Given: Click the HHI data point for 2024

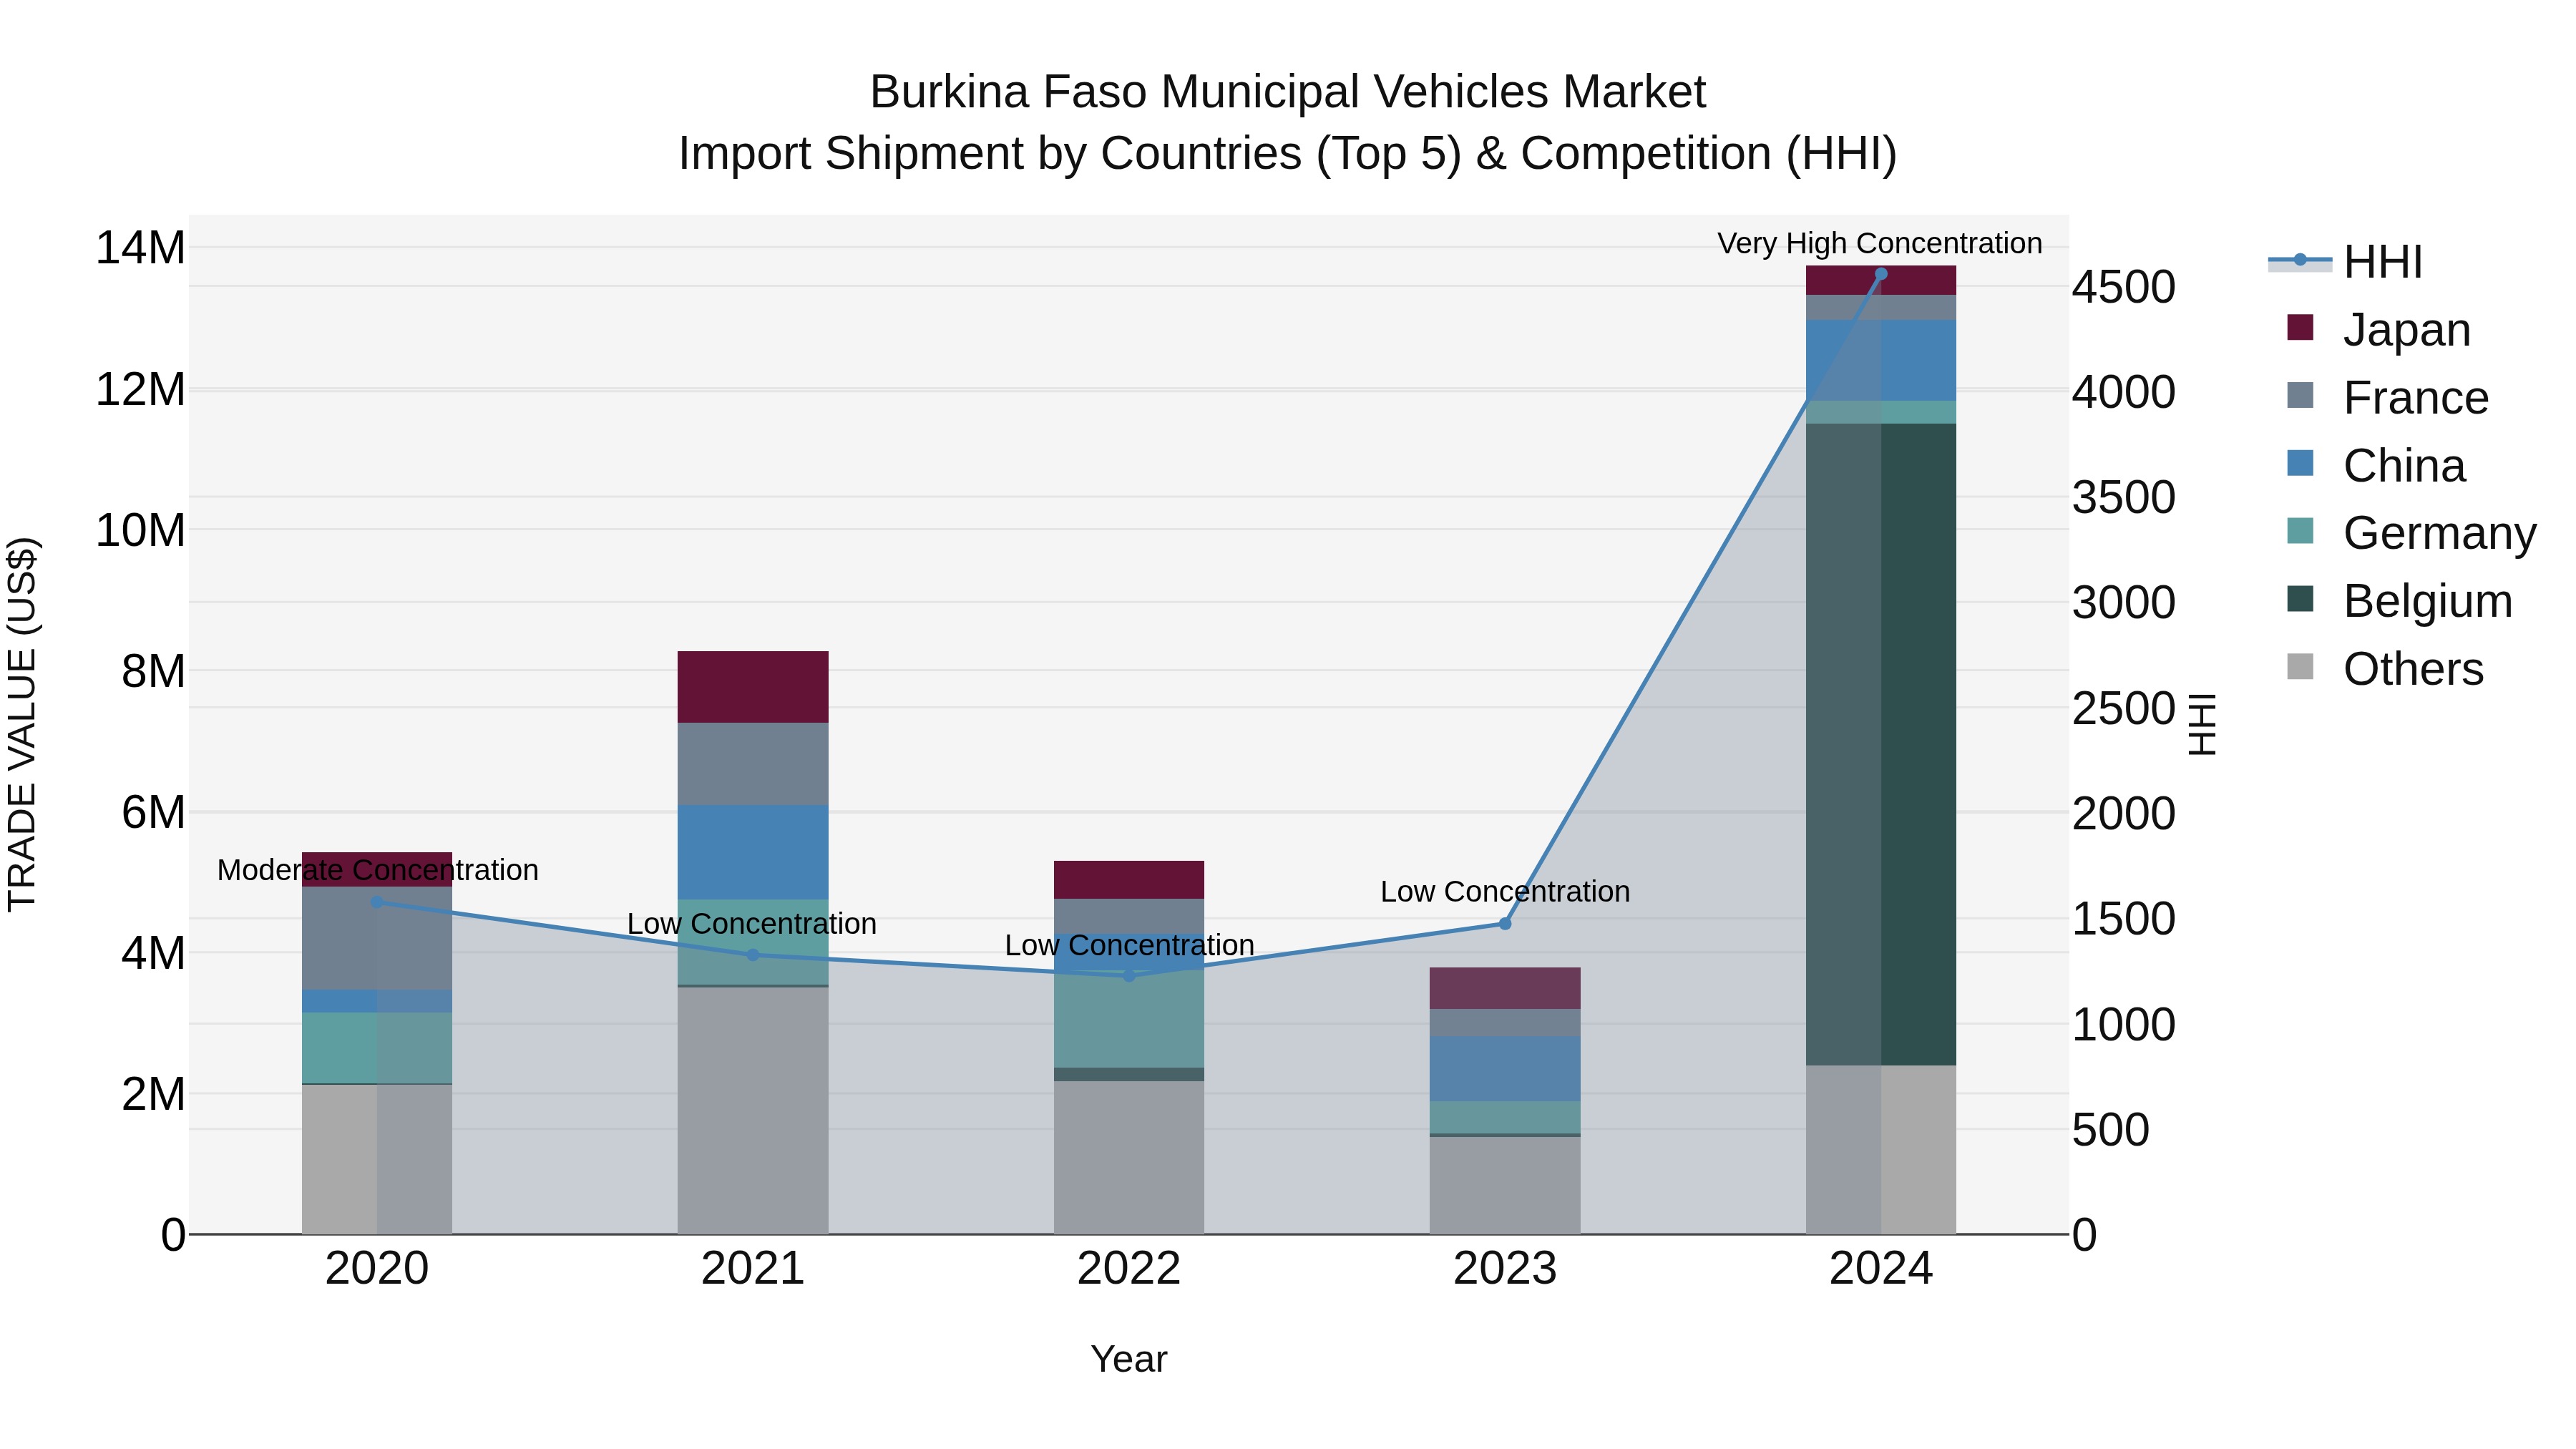Looking at the screenshot, I should click(x=1881, y=274).
